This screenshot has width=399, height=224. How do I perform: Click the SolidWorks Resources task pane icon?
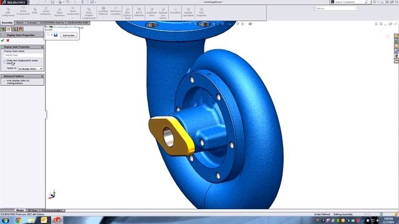click(397, 36)
